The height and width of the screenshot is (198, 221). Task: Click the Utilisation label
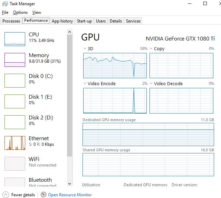pos(91,185)
